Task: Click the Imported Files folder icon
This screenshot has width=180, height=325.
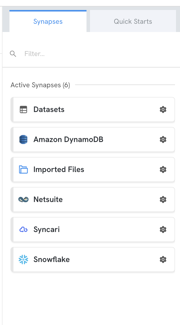Action: (x=23, y=169)
